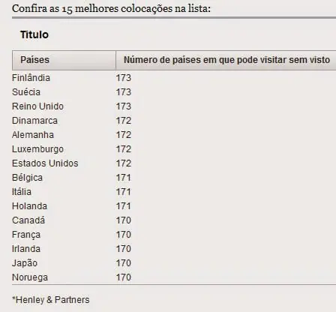The height and width of the screenshot is (312, 336).
Task: Select the Canadá row
Action: click(x=174, y=220)
